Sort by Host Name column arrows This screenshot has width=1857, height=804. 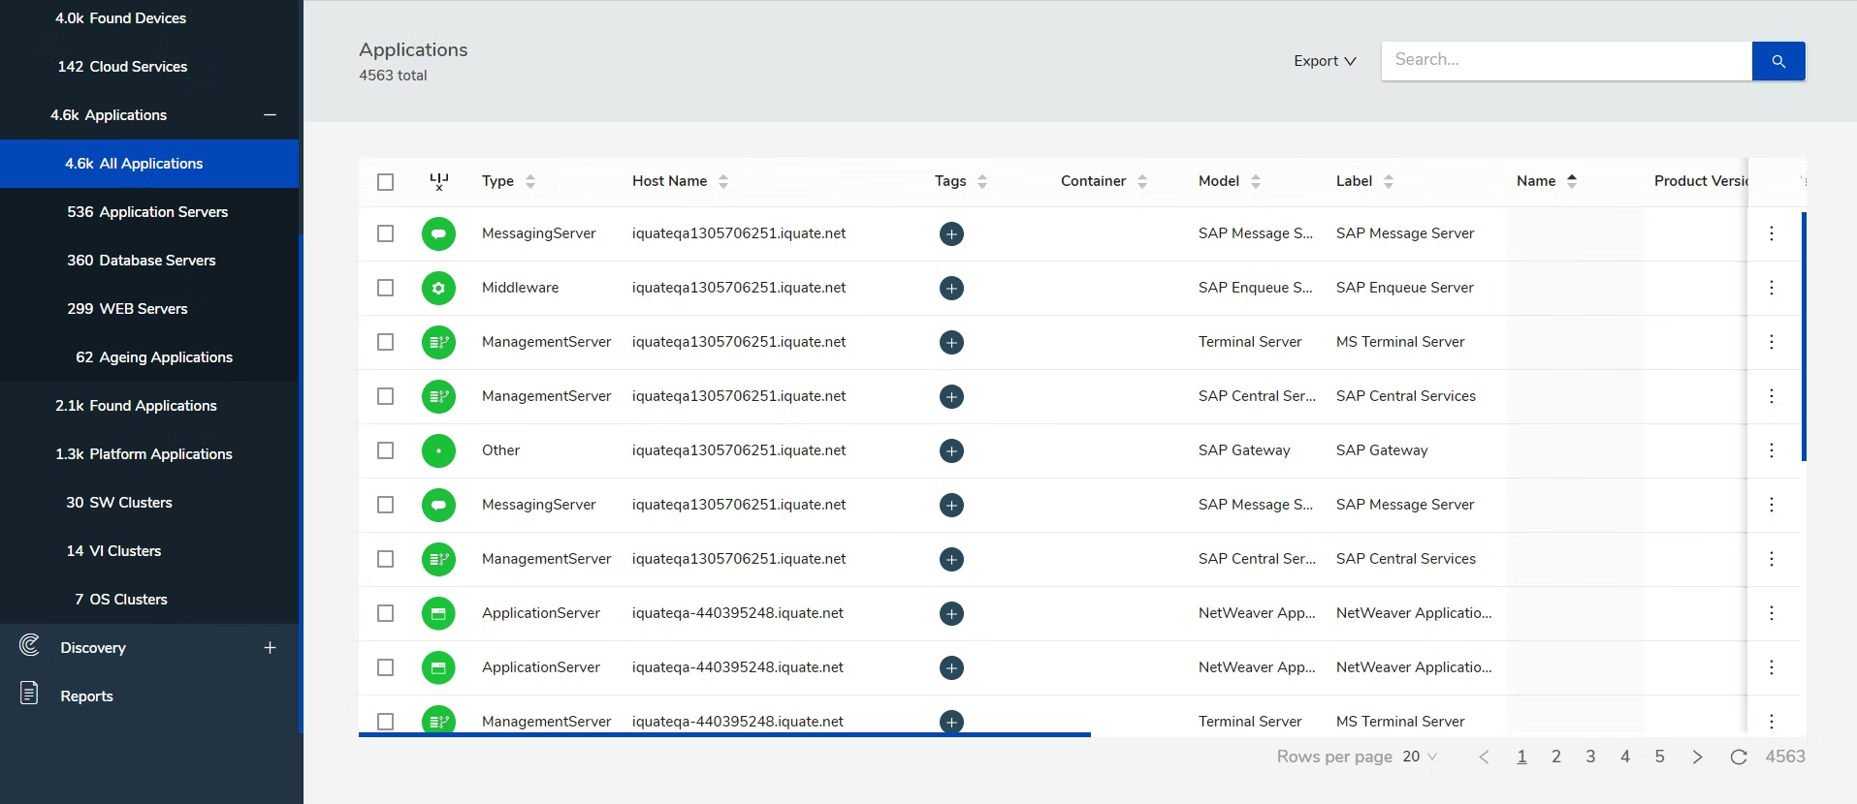click(723, 181)
